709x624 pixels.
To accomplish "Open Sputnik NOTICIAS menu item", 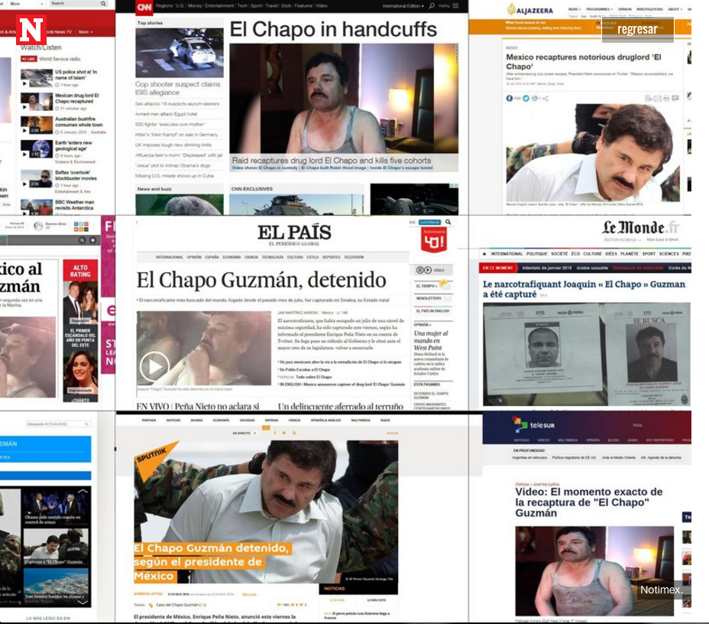I will (x=173, y=421).
